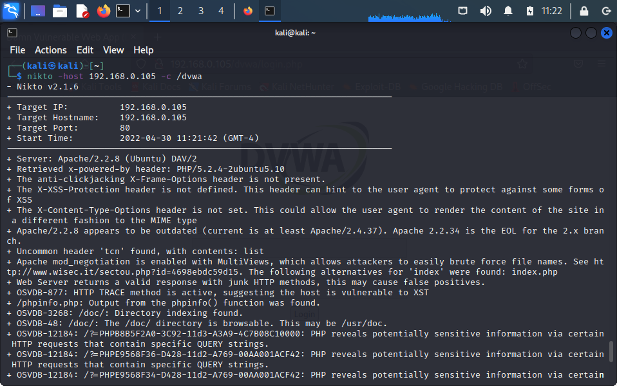Open the View menu in the terminal
This screenshot has width=617, height=386.
pos(113,50)
